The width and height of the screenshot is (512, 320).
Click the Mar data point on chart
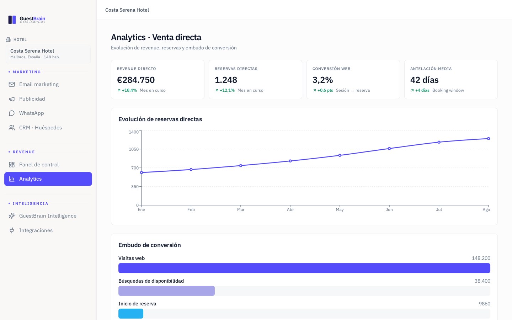point(241,166)
